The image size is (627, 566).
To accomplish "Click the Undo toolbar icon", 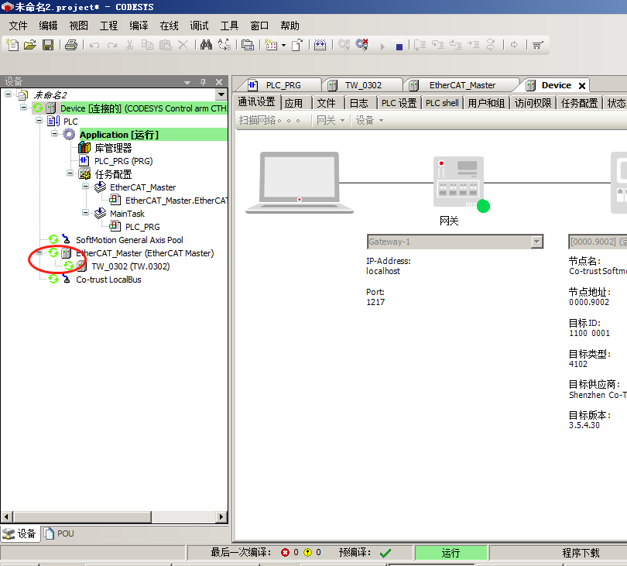I will click(x=94, y=45).
